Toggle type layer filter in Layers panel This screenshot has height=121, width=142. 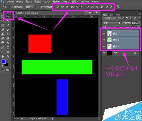[127, 18]
